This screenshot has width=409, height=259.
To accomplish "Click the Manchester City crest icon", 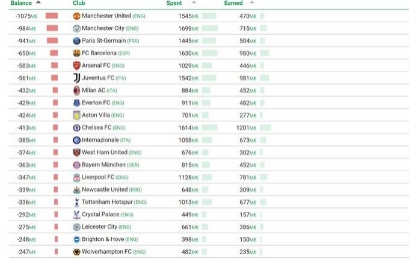I will point(76,28).
